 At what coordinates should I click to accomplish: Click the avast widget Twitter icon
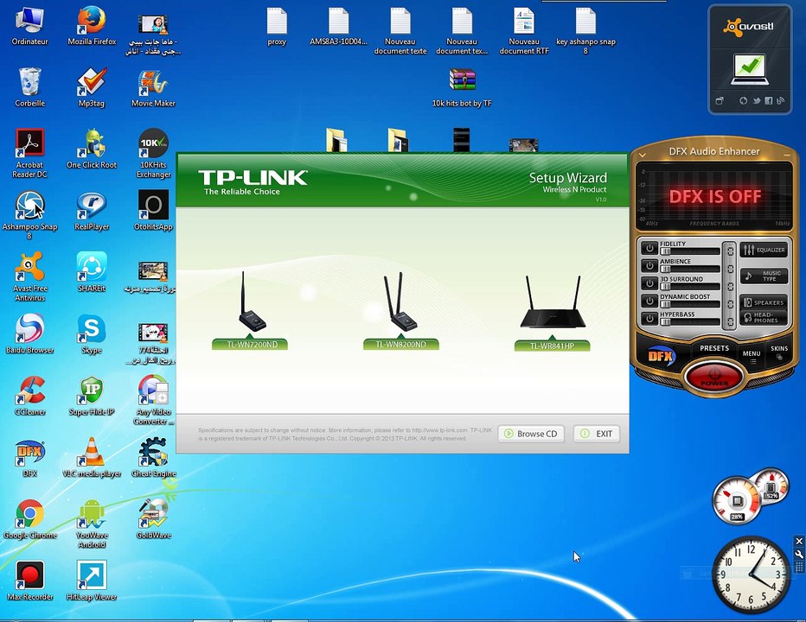[756, 101]
